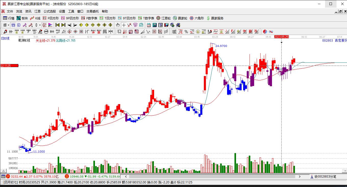This screenshot has width=347, height=187.
Task: Open the P四方形 tool
Action: point(51,18)
